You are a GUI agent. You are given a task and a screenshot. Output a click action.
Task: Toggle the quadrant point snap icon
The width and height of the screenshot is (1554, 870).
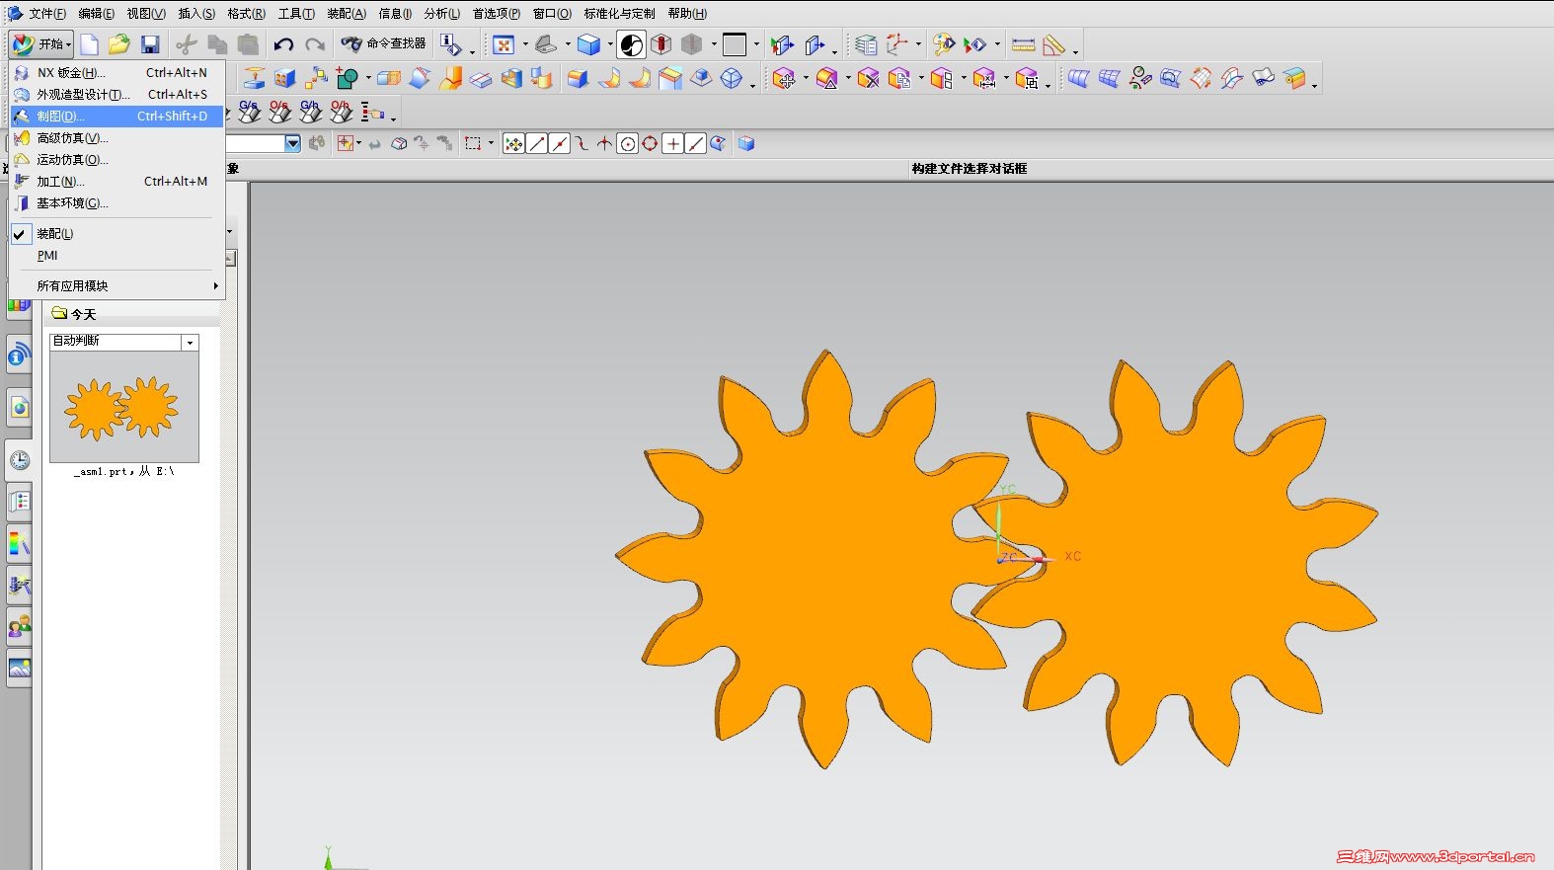click(x=650, y=144)
